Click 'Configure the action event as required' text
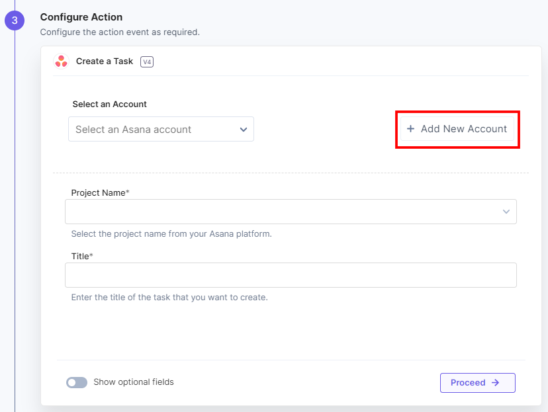This screenshot has height=412, width=548. pos(120,32)
